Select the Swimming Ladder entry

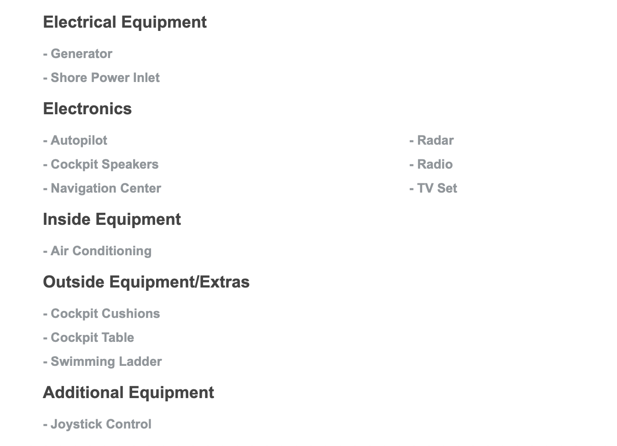106,362
